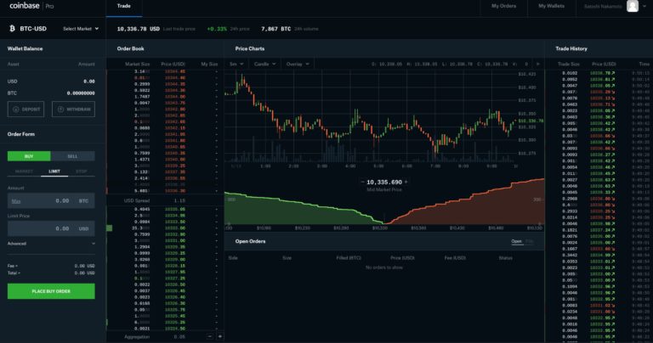Click the Withdraw button
This screenshot has height=343, width=653.
pyautogui.click(x=73, y=109)
